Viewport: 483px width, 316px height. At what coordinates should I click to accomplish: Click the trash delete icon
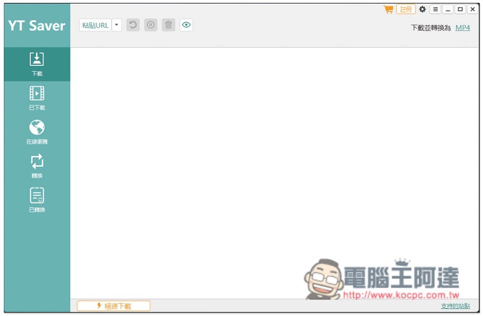[169, 25]
